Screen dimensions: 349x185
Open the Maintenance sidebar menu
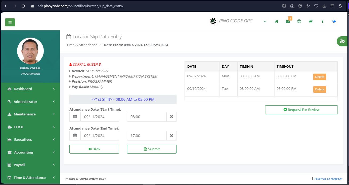[x=30, y=114]
